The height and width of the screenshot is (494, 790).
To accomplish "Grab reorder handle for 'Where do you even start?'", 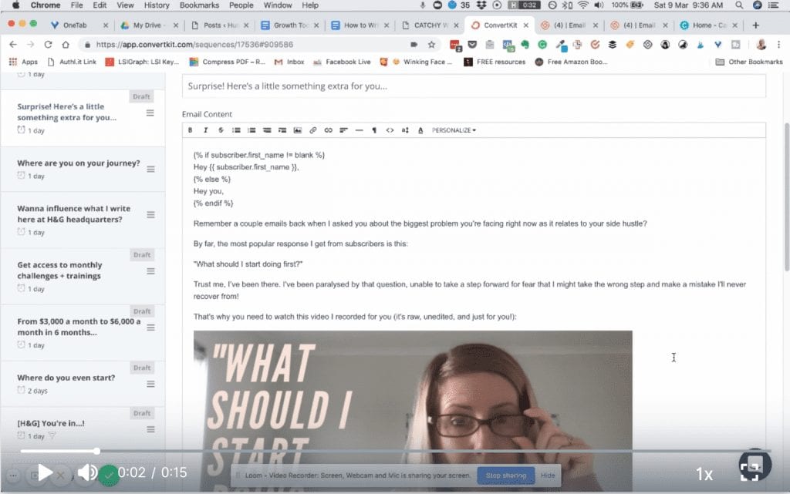I will (150, 384).
